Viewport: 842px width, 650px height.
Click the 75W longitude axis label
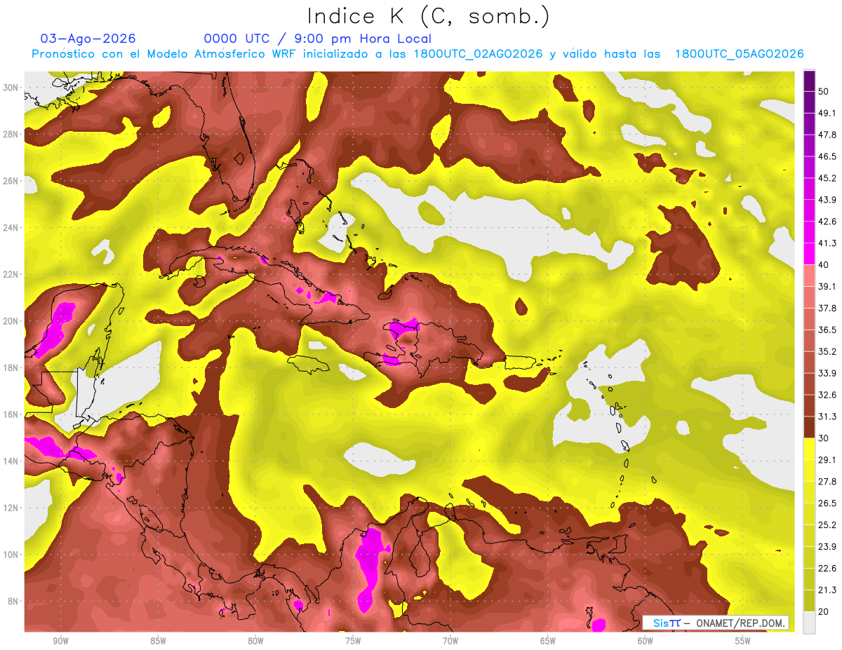point(353,641)
